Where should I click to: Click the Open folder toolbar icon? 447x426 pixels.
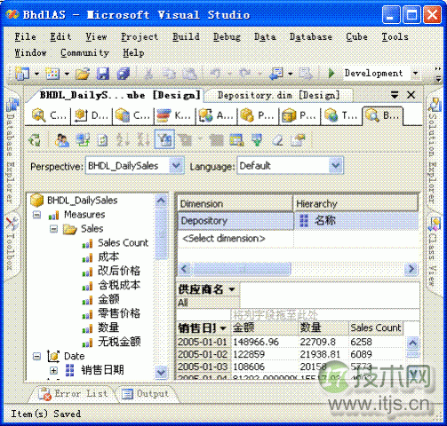(83, 74)
